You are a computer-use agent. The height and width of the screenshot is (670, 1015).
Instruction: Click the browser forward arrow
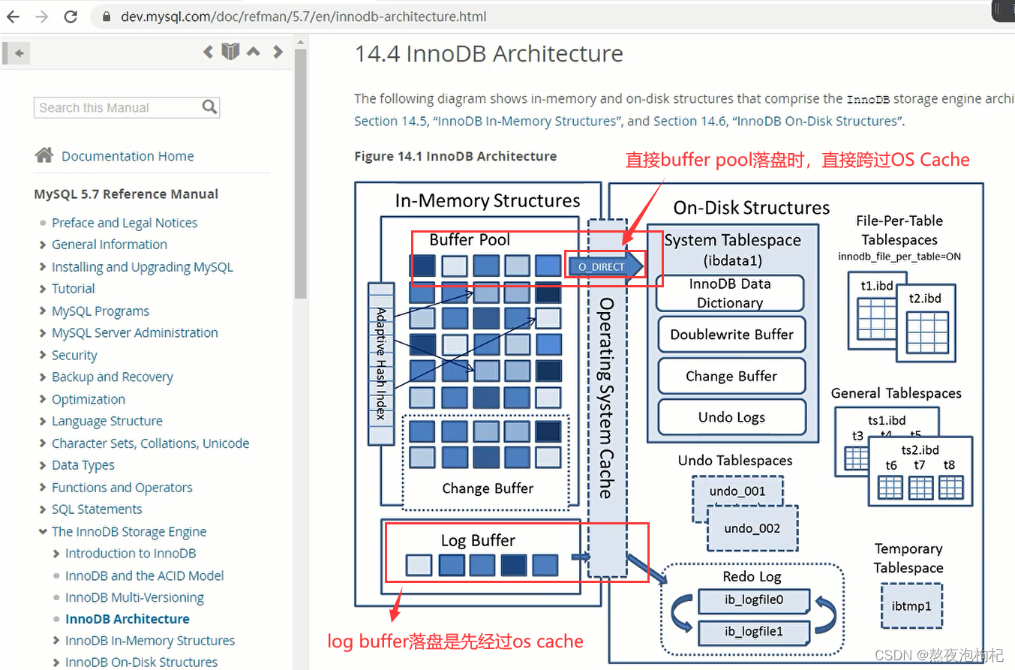pos(41,16)
